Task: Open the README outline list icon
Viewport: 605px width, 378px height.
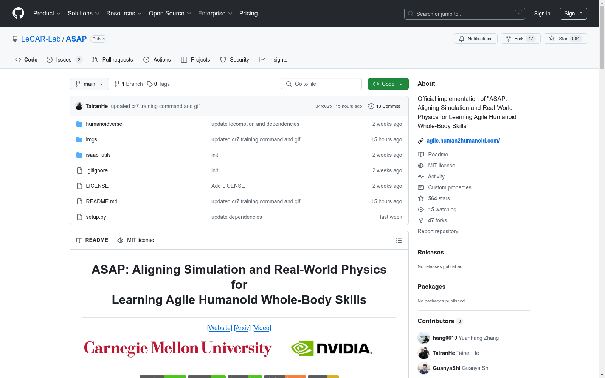Action: click(x=399, y=240)
